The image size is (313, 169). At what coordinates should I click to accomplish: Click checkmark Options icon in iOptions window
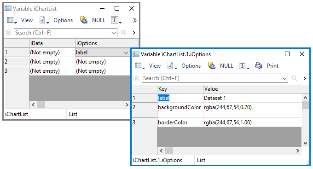coord(172,66)
